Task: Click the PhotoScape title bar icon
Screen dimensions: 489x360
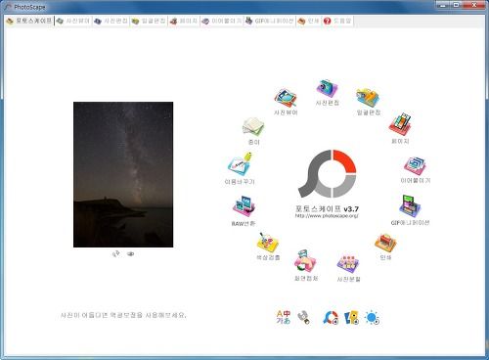Action: click(x=8, y=7)
